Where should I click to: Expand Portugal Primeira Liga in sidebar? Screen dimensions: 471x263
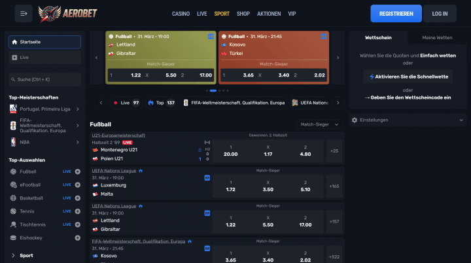78,109
